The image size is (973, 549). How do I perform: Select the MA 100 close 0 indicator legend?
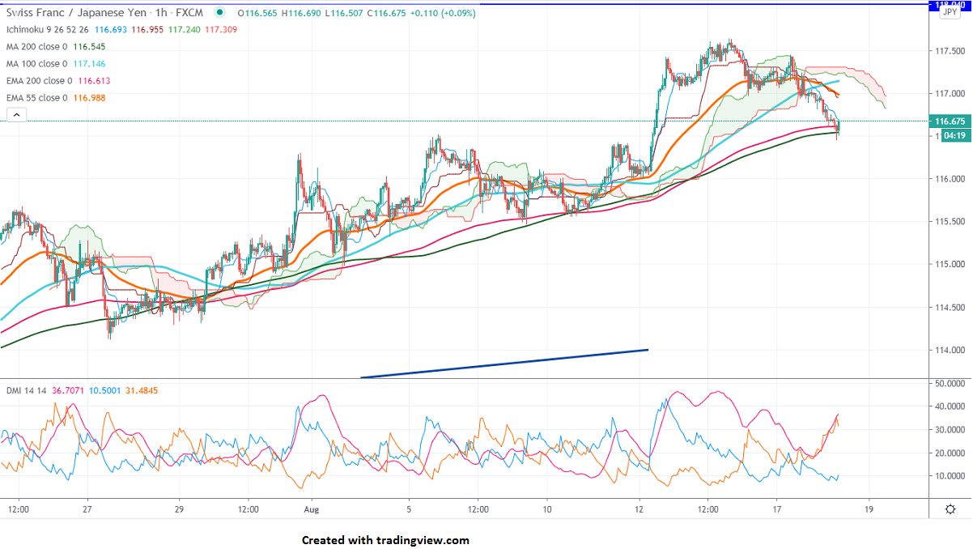pyautogui.click(x=39, y=63)
